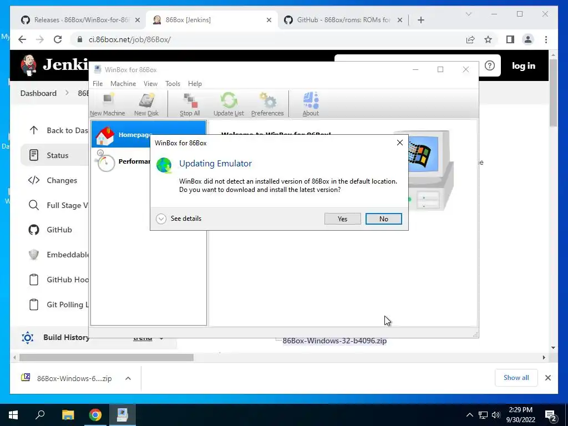Switch to 86Box [Jenkins] browser tab
The width and height of the screenshot is (568, 426).
click(x=212, y=20)
